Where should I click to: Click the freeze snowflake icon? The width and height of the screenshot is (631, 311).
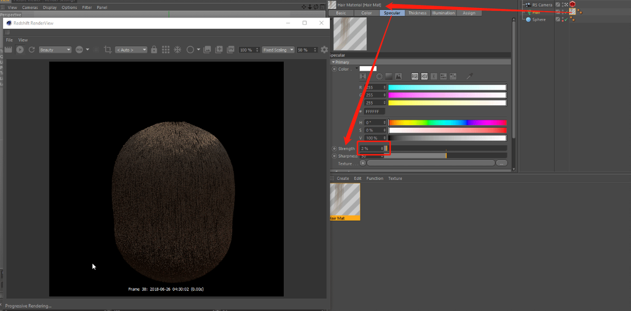click(177, 50)
